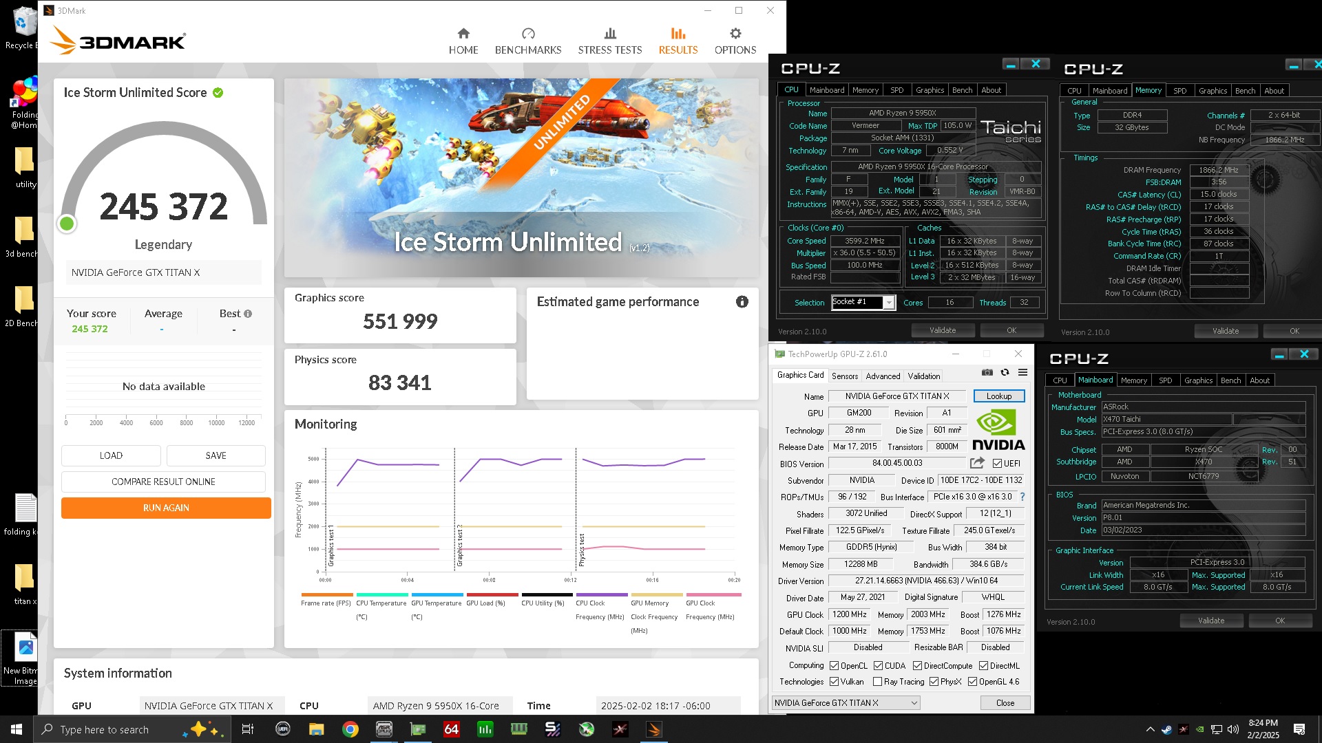Click the BIOS export share icon in GPU-Z

978,463
